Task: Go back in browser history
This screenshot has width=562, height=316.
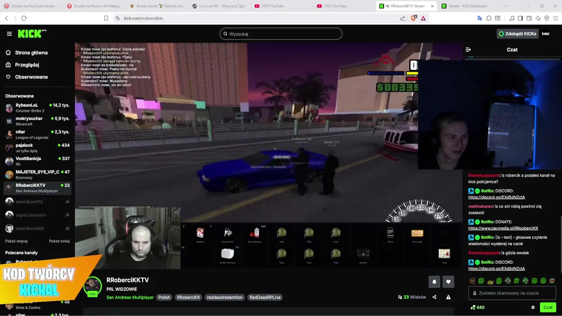Action: pos(6,18)
